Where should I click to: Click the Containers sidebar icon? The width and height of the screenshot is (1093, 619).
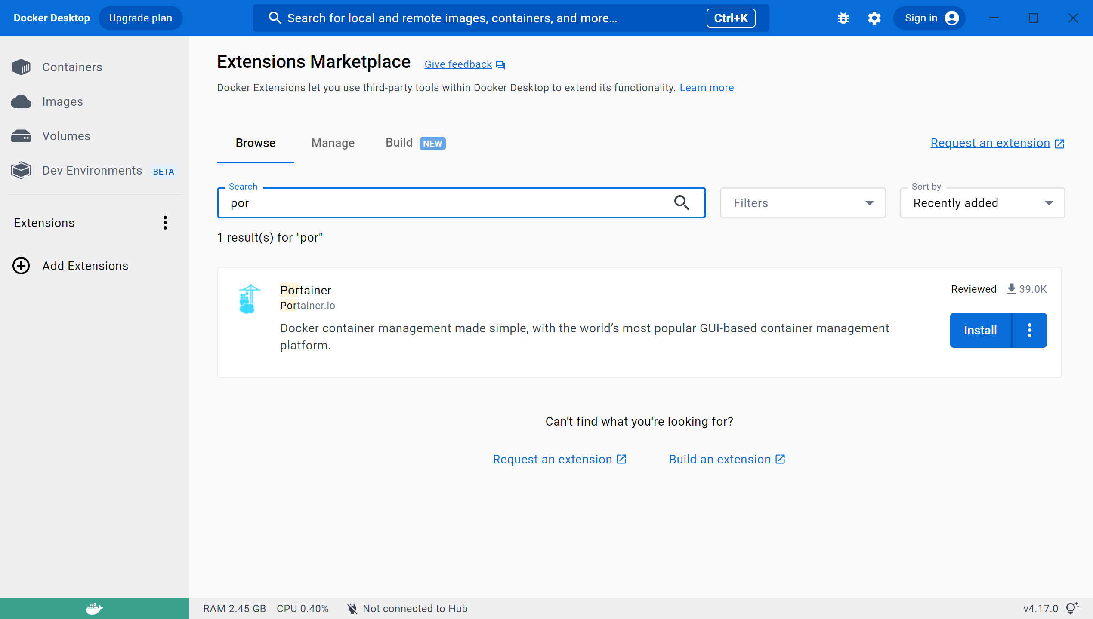[x=21, y=67]
